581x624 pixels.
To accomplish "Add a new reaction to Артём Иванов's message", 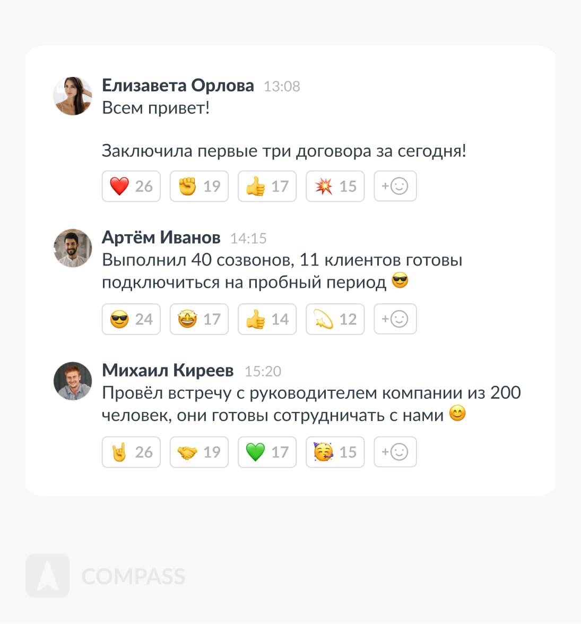I will pyautogui.click(x=395, y=319).
